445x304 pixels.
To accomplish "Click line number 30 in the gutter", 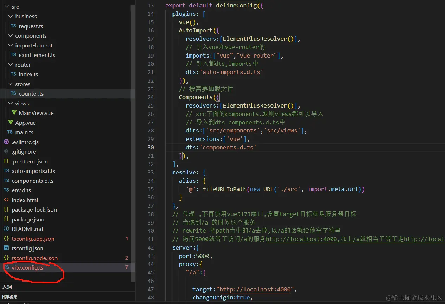I will 151,147.
